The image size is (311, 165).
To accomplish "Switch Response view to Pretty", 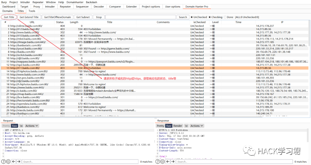I will [160, 126].
